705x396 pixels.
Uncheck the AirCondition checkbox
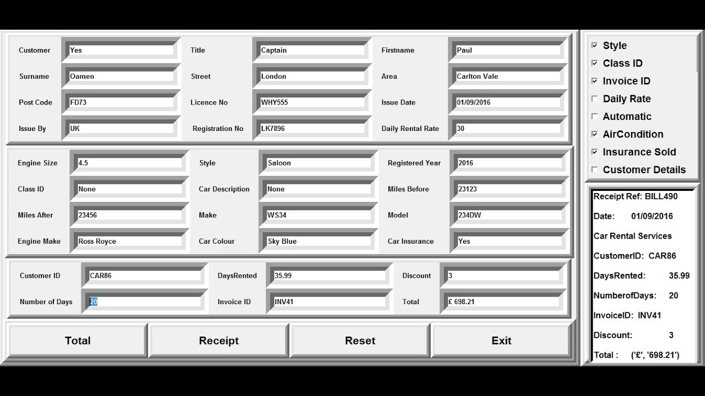[x=594, y=134]
